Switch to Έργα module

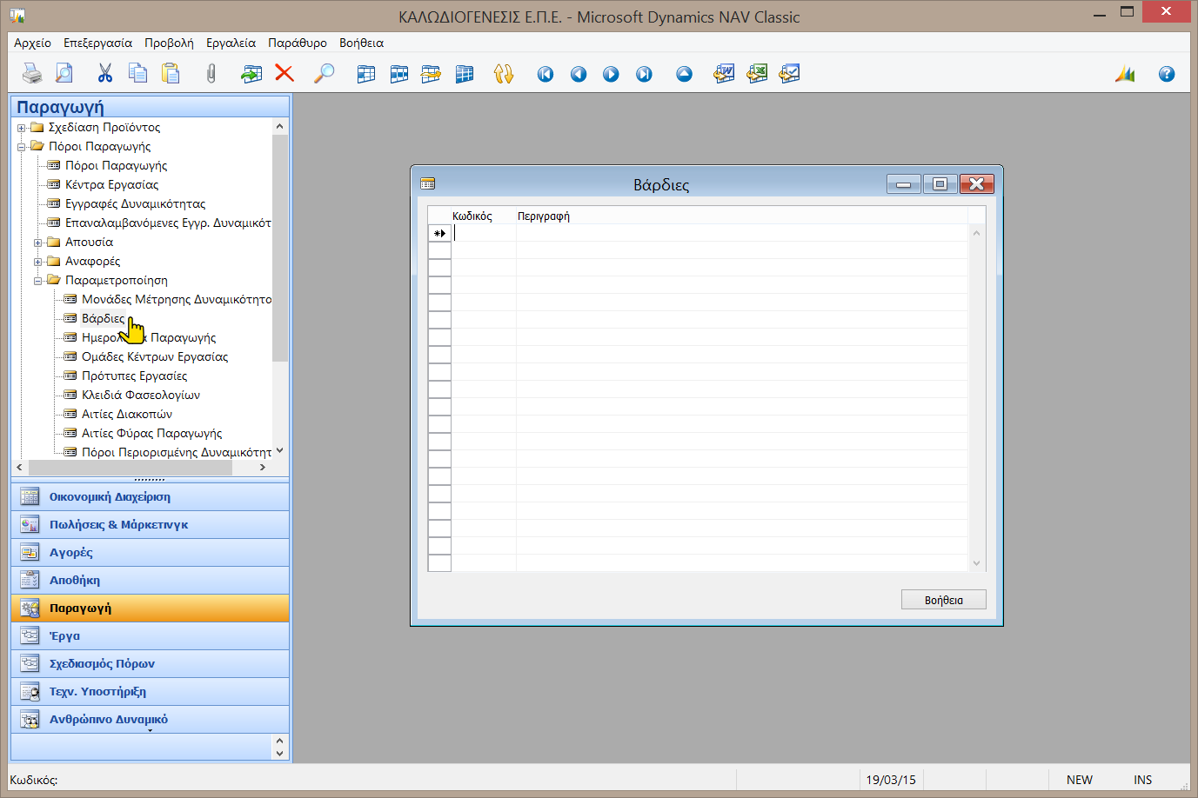point(150,636)
